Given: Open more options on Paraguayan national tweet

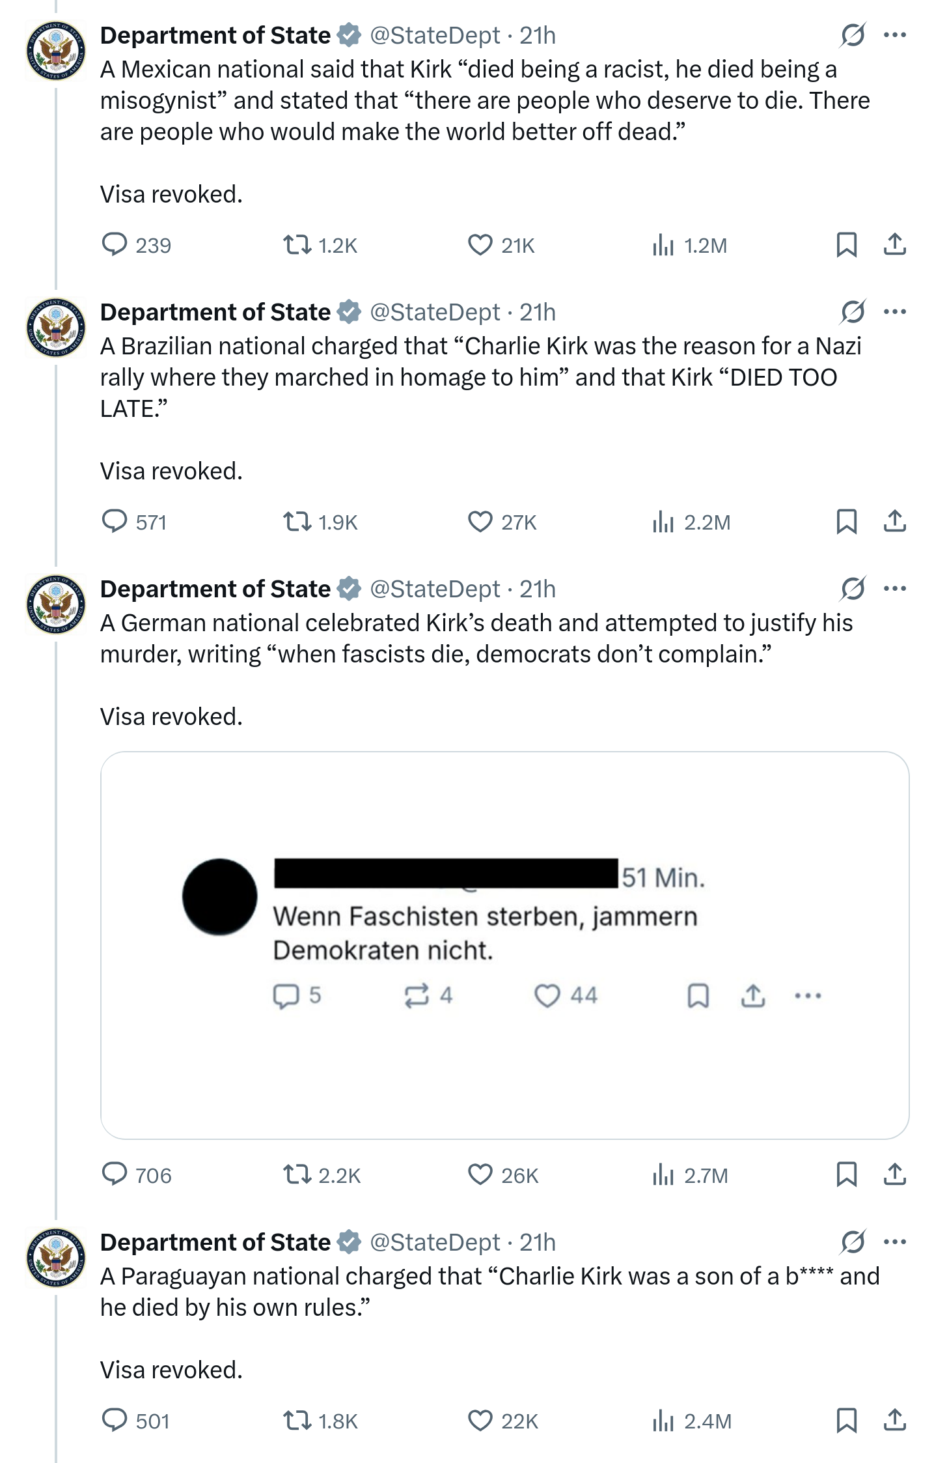Looking at the screenshot, I should pos(895,1242).
